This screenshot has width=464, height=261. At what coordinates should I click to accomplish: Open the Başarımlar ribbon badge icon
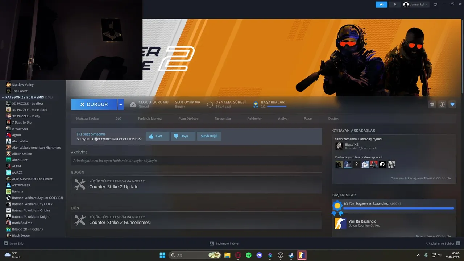click(256, 104)
